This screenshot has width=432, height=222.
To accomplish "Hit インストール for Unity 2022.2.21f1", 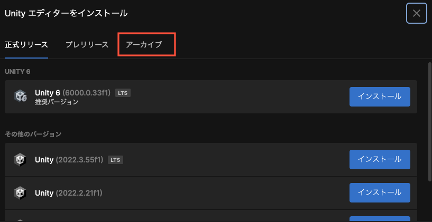I will pyautogui.click(x=380, y=193).
